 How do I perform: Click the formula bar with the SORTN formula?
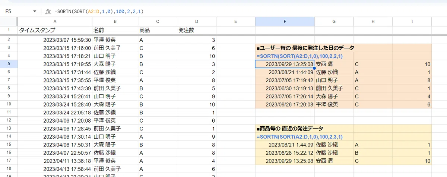(249, 12)
